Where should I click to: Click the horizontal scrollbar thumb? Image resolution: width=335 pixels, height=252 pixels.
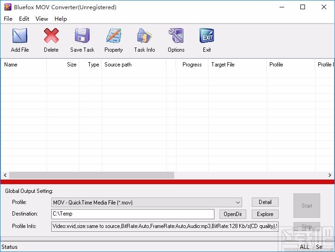click(91, 175)
